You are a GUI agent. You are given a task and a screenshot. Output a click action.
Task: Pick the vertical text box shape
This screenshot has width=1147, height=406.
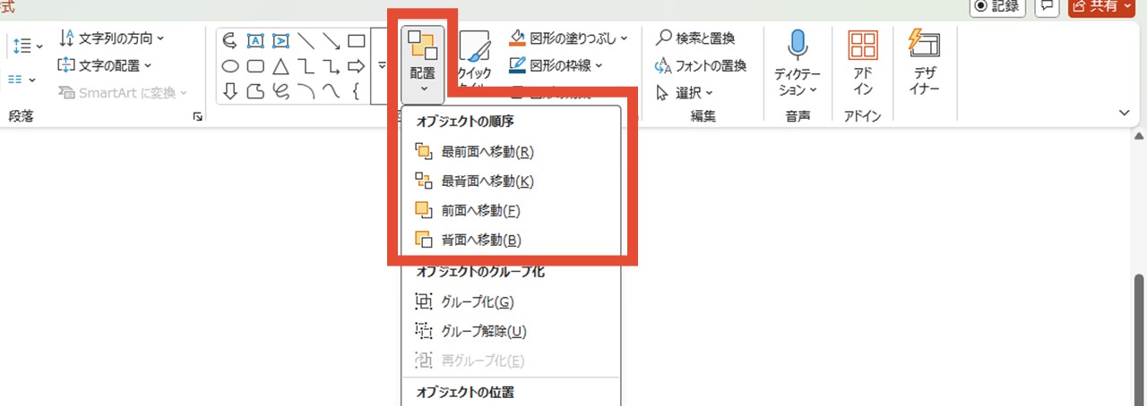tap(280, 40)
